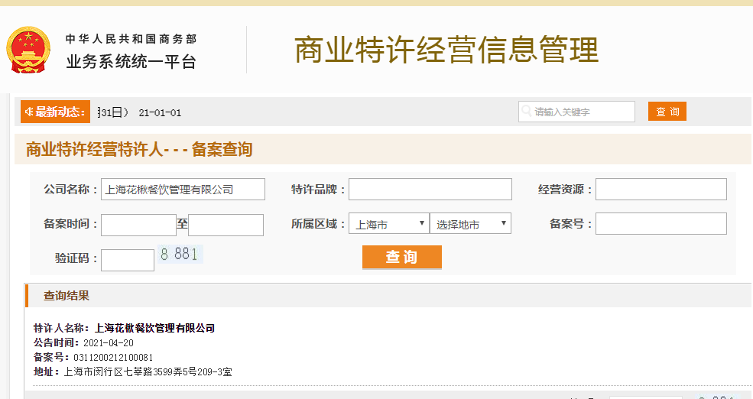
Task: Refresh the 8881 captcha image
Action: 180,255
